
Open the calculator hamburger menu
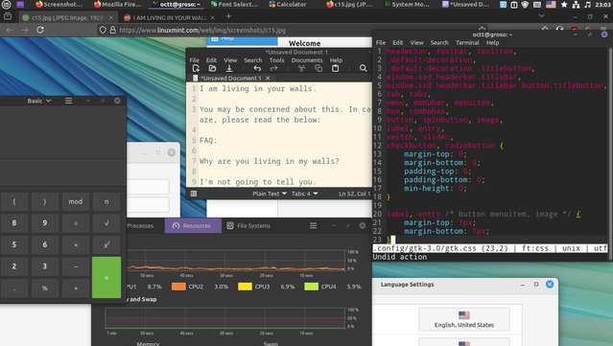click(x=68, y=101)
